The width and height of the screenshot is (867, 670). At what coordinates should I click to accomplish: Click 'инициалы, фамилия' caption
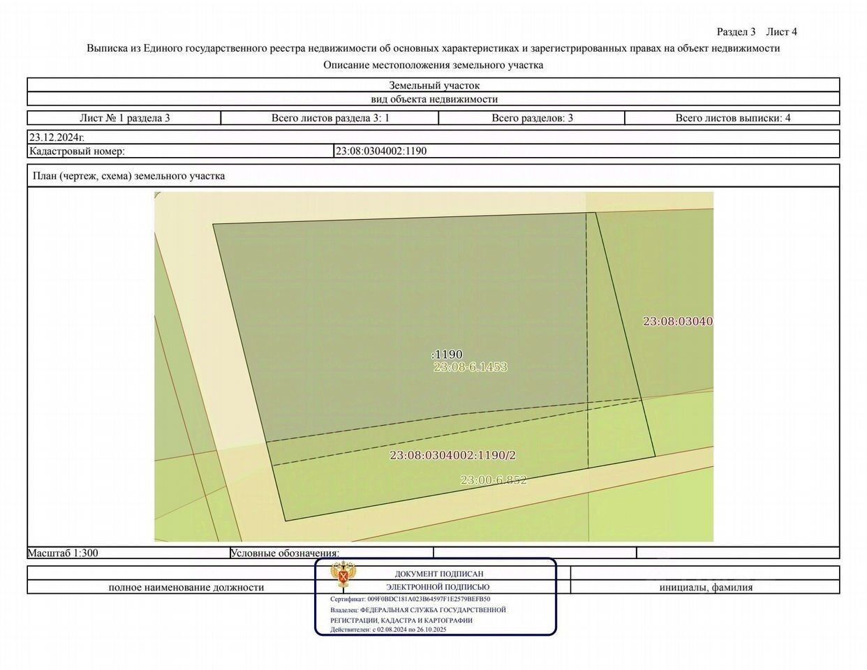(706, 587)
